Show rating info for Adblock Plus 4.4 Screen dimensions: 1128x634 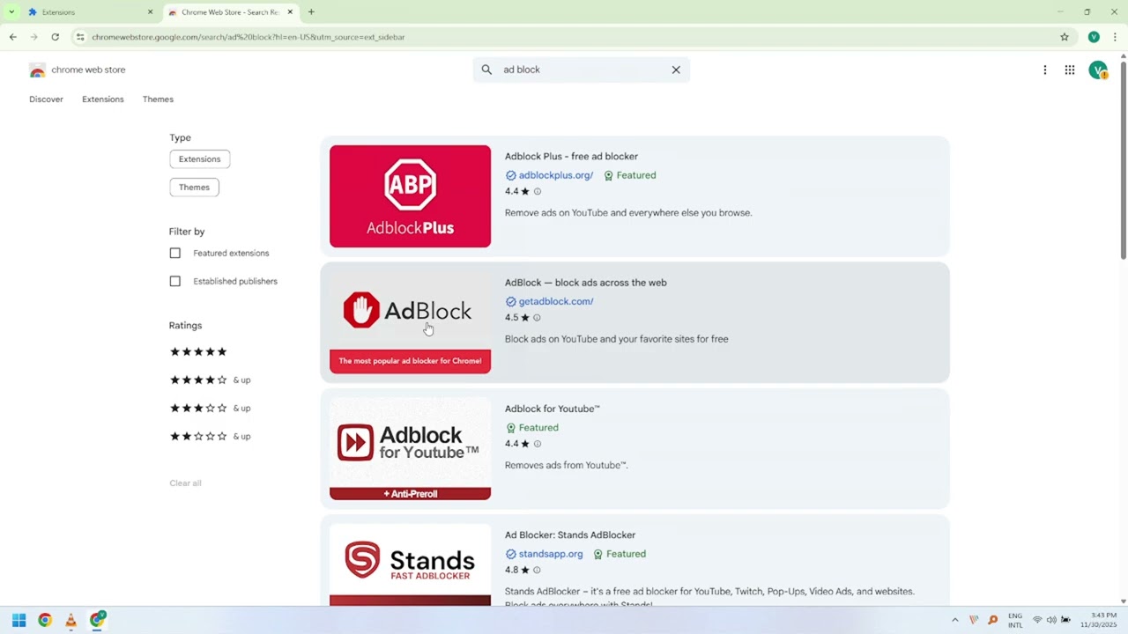pyautogui.click(x=538, y=191)
